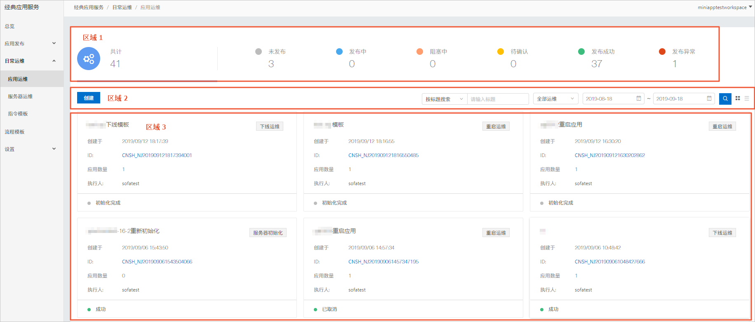Open ID CNSH_NJ201909061048427666 link
The width and height of the screenshot is (755, 322).
tap(610, 262)
